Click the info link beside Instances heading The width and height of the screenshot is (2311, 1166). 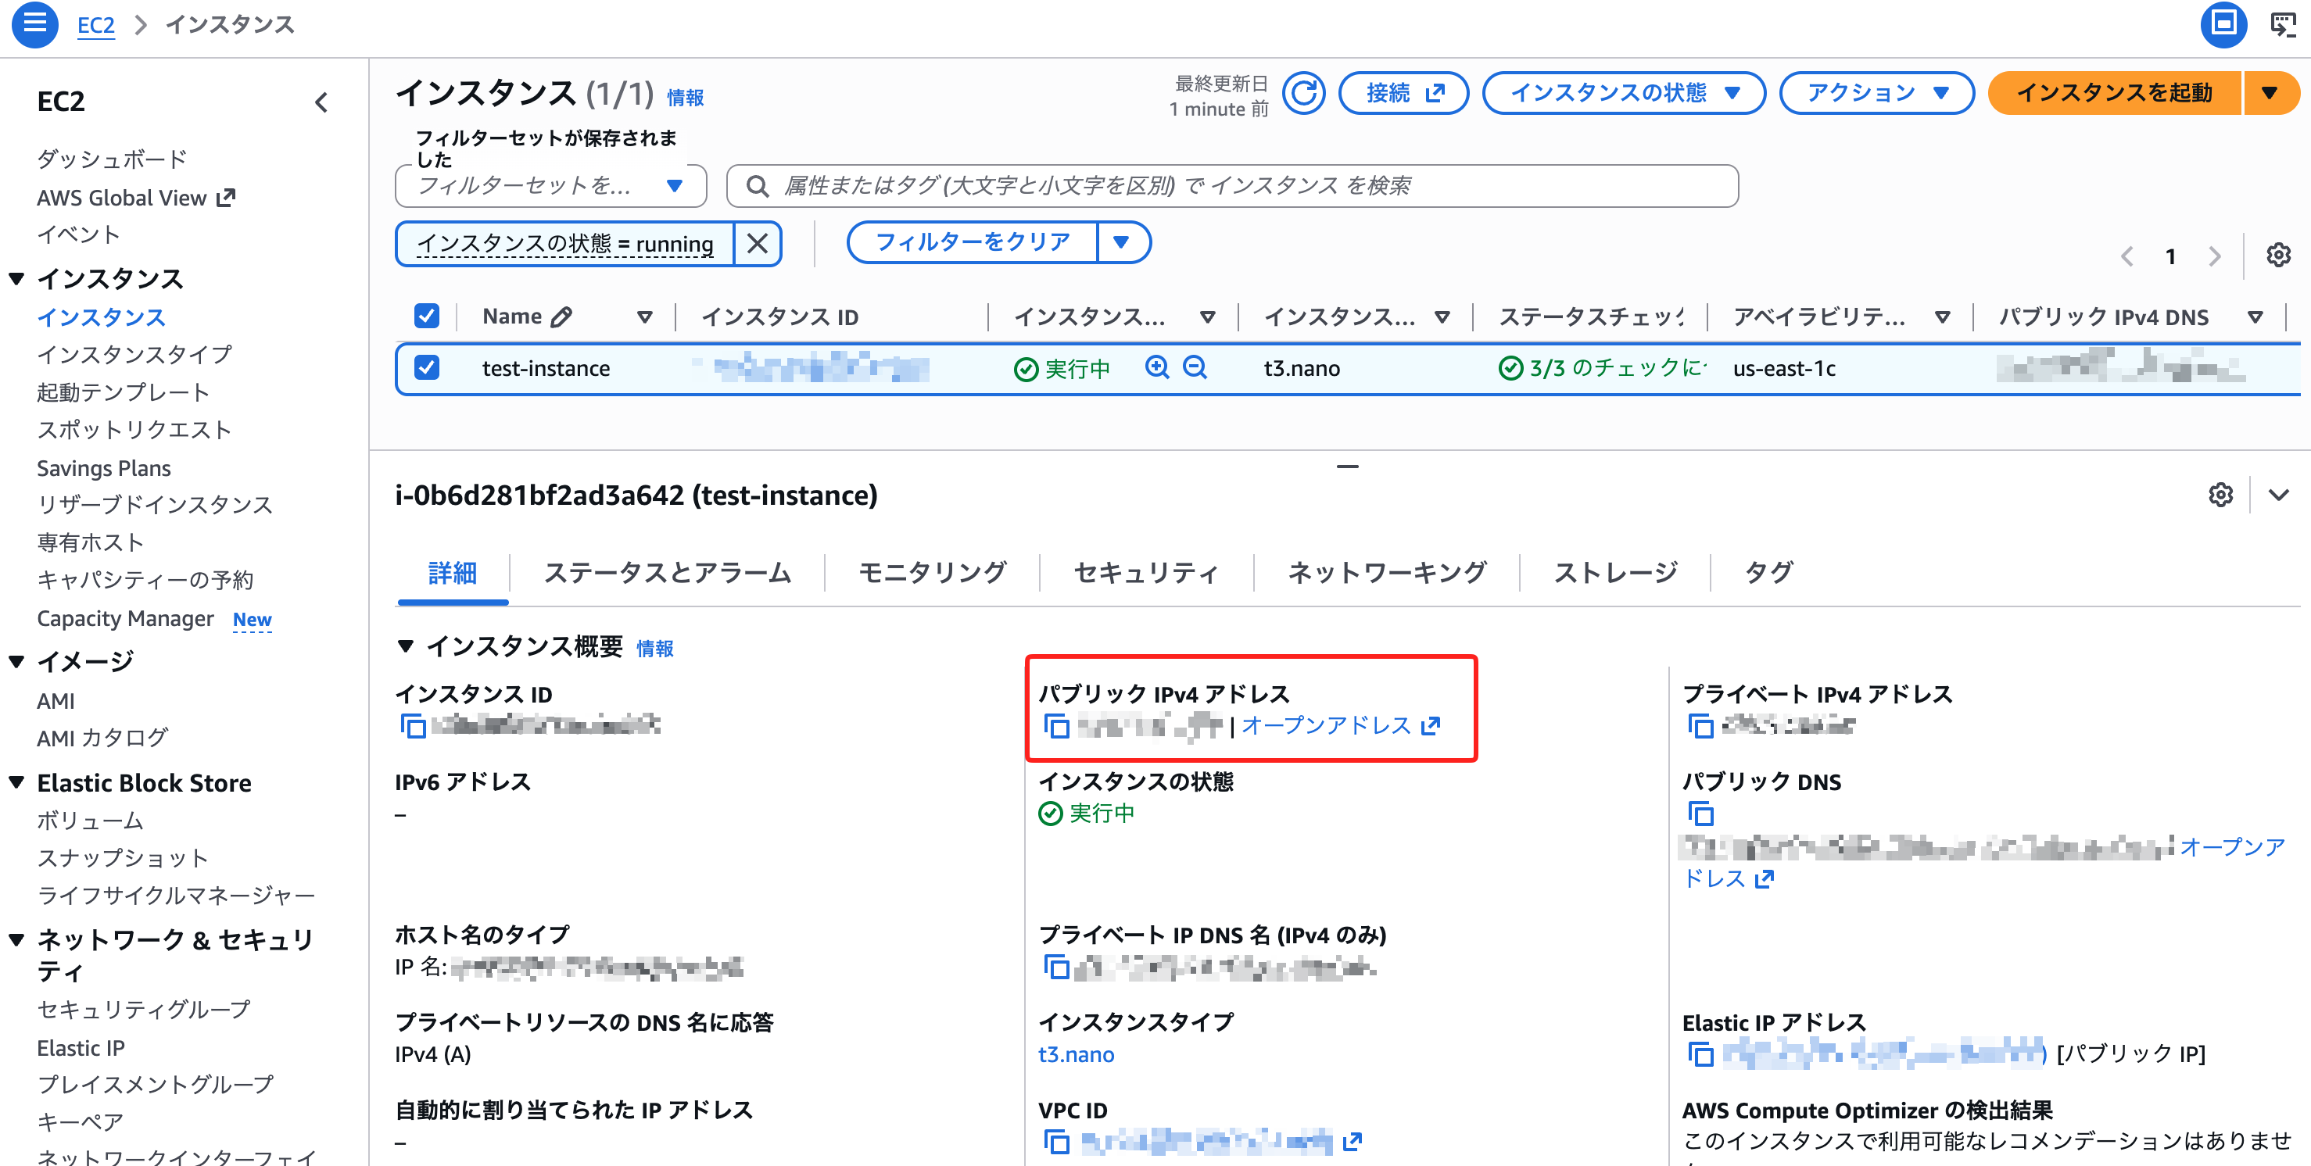pyautogui.click(x=685, y=97)
